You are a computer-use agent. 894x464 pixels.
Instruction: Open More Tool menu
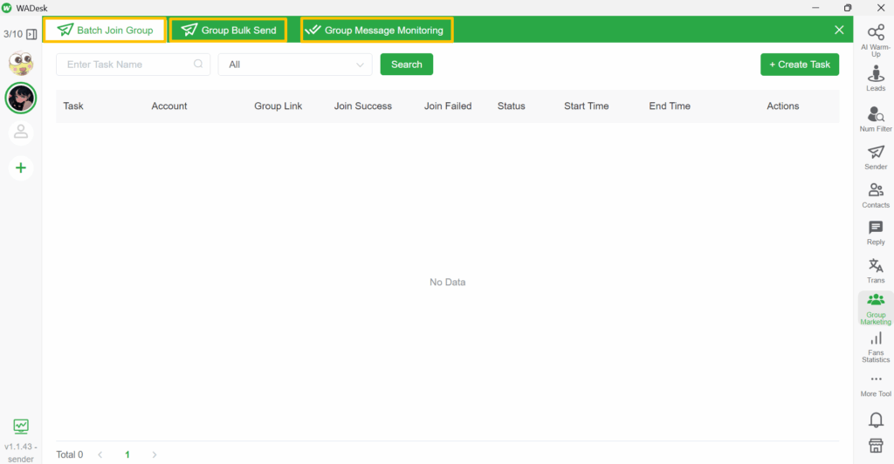876,386
